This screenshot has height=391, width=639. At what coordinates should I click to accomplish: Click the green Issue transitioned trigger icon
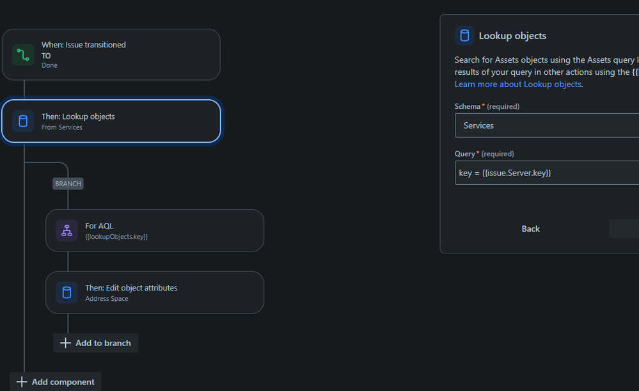[x=23, y=54]
